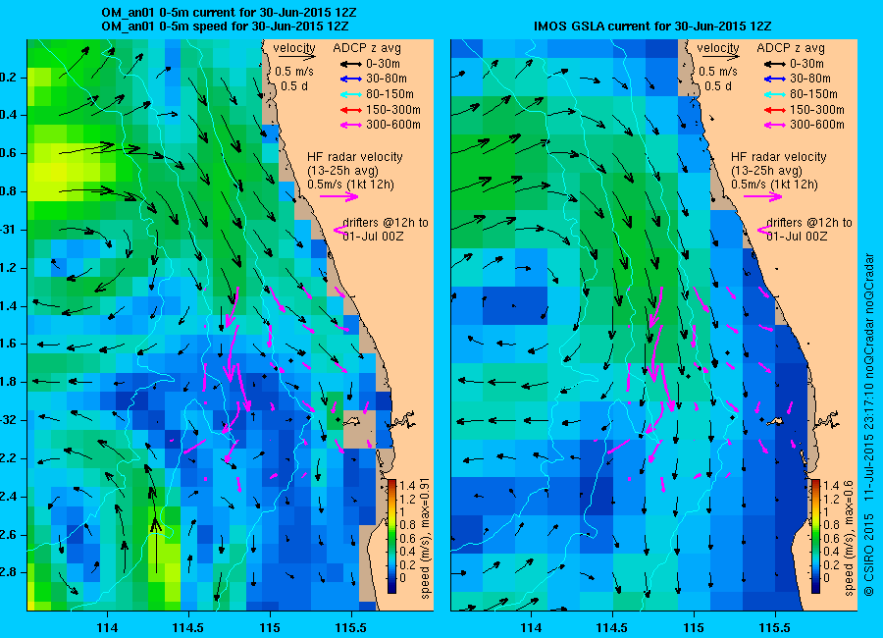Click 'drifters @12h to' text in left map

[386, 223]
